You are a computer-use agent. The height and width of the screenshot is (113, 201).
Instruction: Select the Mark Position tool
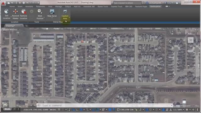tap(40, 14)
